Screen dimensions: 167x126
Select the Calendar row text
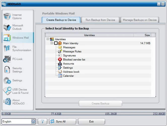tap(68, 76)
